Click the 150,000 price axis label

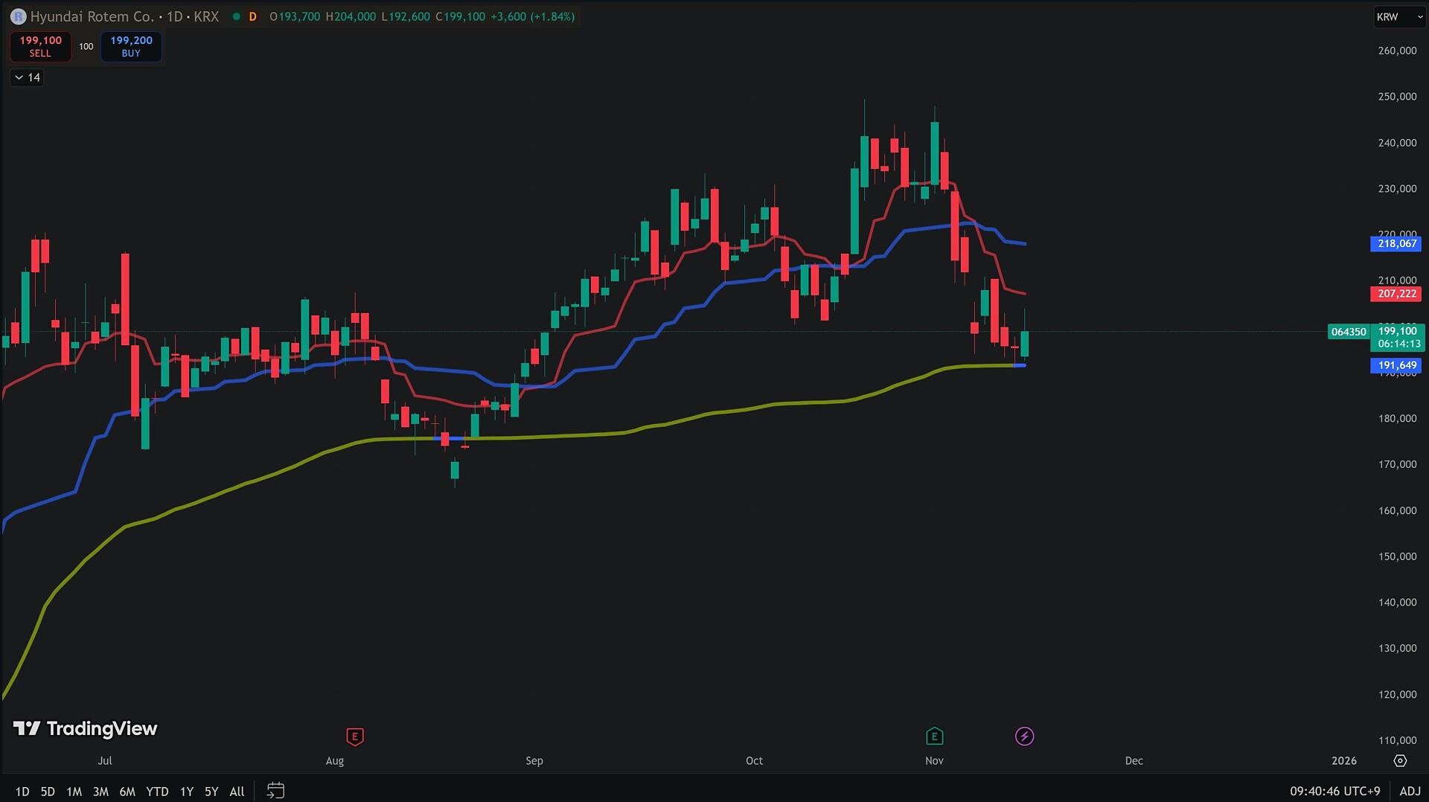pyautogui.click(x=1397, y=556)
